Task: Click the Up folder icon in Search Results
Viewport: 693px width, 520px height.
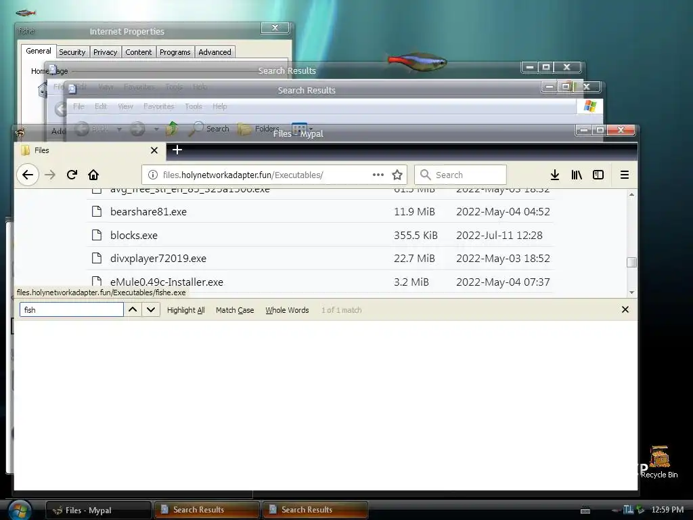Action: [x=171, y=129]
